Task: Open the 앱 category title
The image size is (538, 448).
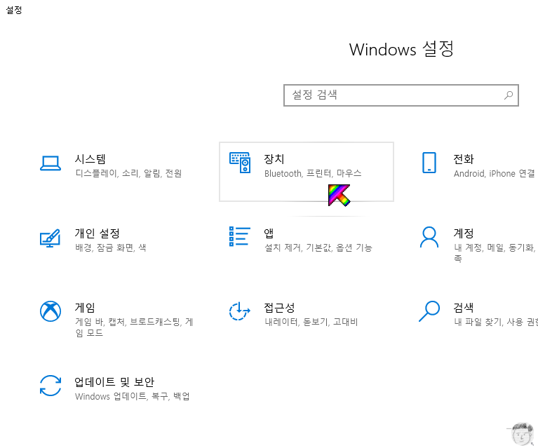Action: pyautogui.click(x=269, y=233)
